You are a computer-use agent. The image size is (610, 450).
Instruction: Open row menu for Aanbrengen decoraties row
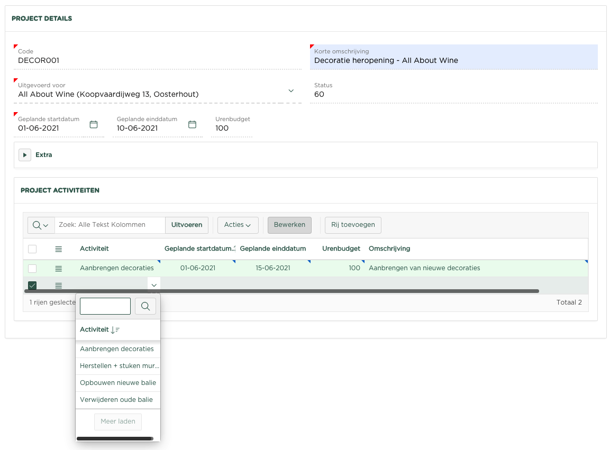pyautogui.click(x=59, y=269)
